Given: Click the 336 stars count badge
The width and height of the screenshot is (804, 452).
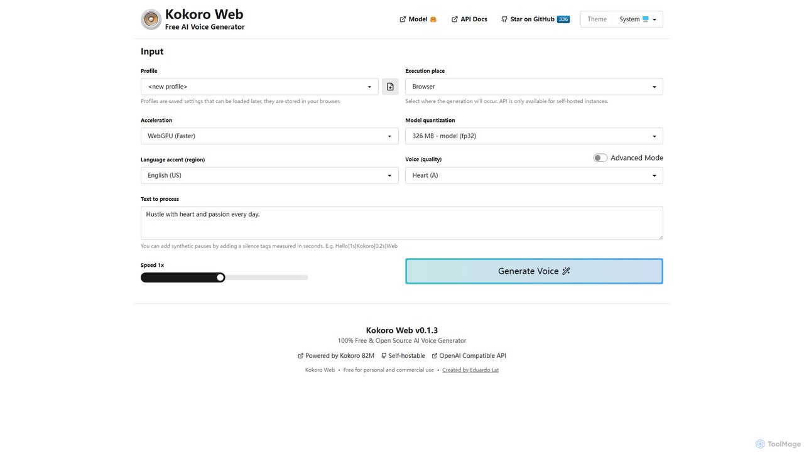Looking at the screenshot, I should coord(563,19).
